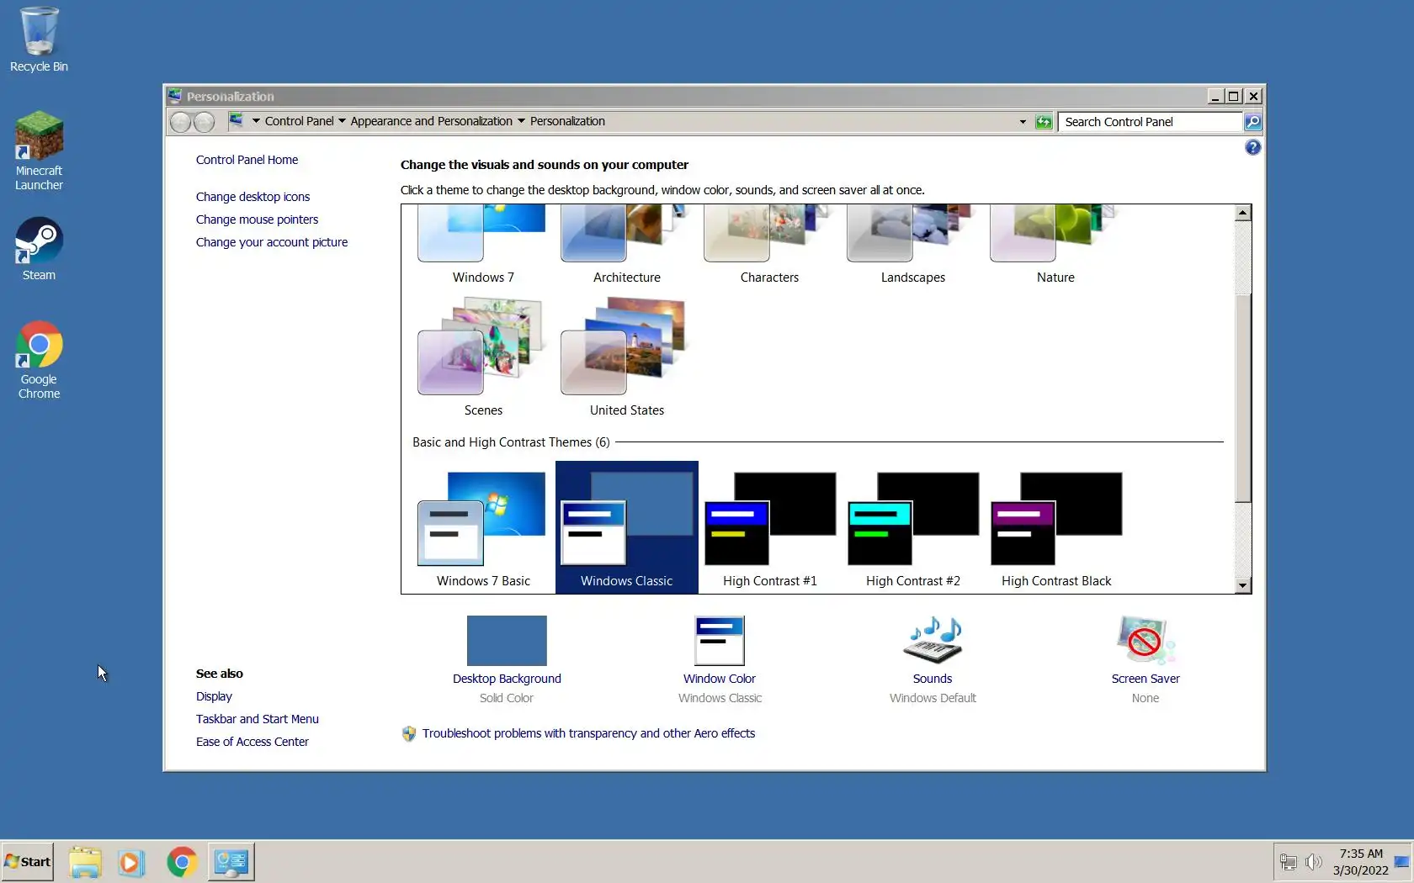Open the Recycle Bin desktop icon
The height and width of the screenshot is (883, 1414).
click(39, 40)
